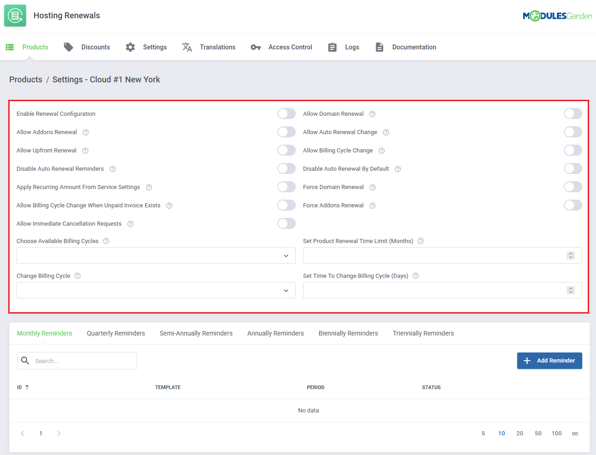Click help icon beside Allow Domain Renewal

(372, 114)
